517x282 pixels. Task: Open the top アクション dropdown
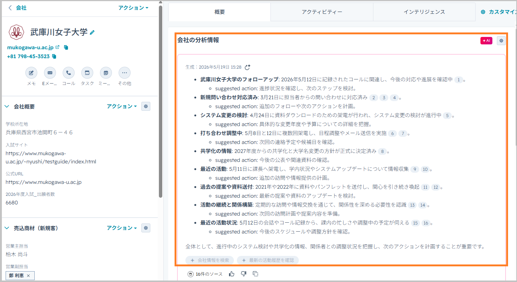[x=133, y=8]
